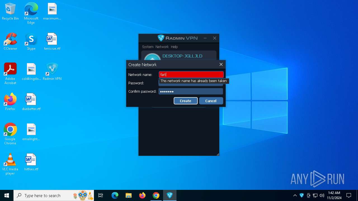Select the Radmin VPN desktop shortcut
The image size is (358, 201).
(x=52, y=72)
